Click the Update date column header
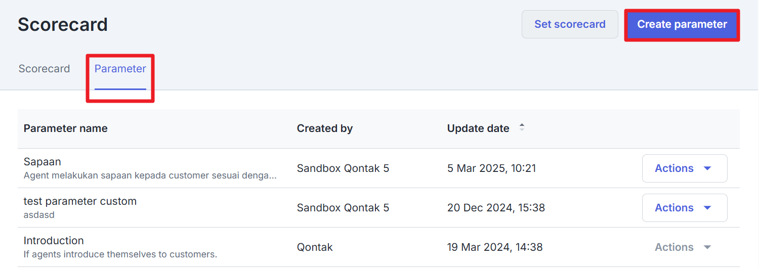This screenshot has height=268, width=759. (x=478, y=128)
